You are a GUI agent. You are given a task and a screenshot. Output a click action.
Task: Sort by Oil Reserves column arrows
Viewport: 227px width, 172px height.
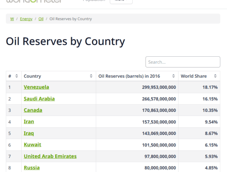[x=173, y=76]
